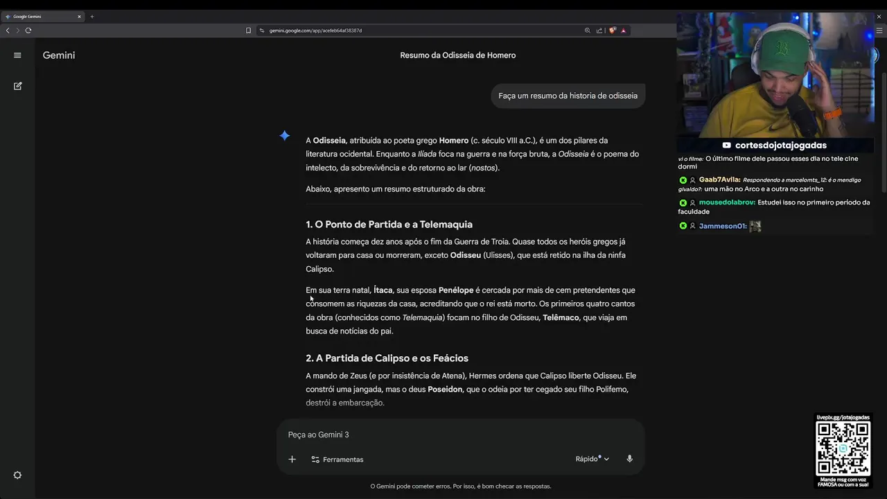Click the bold name 'Homero' in the first paragraph
This screenshot has height=499, width=887.
454,141
